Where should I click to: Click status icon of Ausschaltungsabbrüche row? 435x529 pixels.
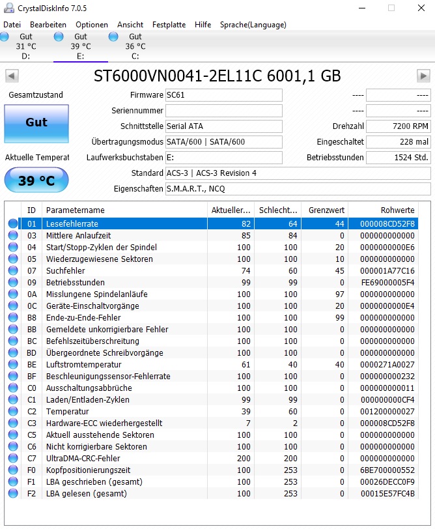click(x=13, y=388)
